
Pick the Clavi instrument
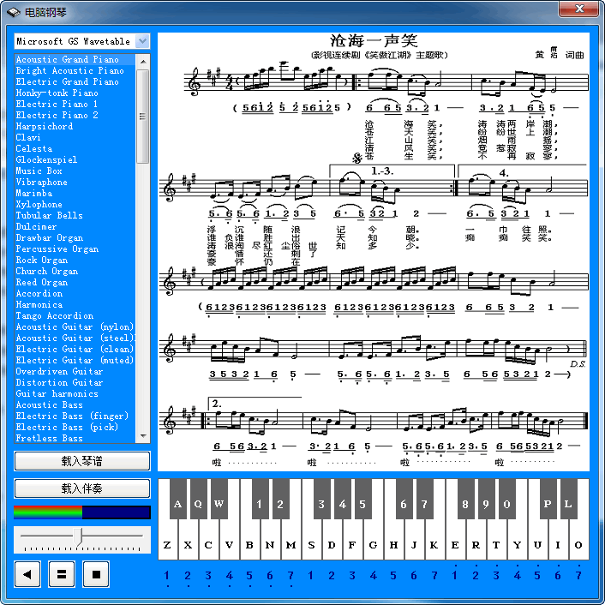pyautogui.click(x=75, y=138)
